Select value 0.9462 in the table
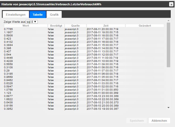175x127 pixels. pyautogui.click(x=8, y=80)
